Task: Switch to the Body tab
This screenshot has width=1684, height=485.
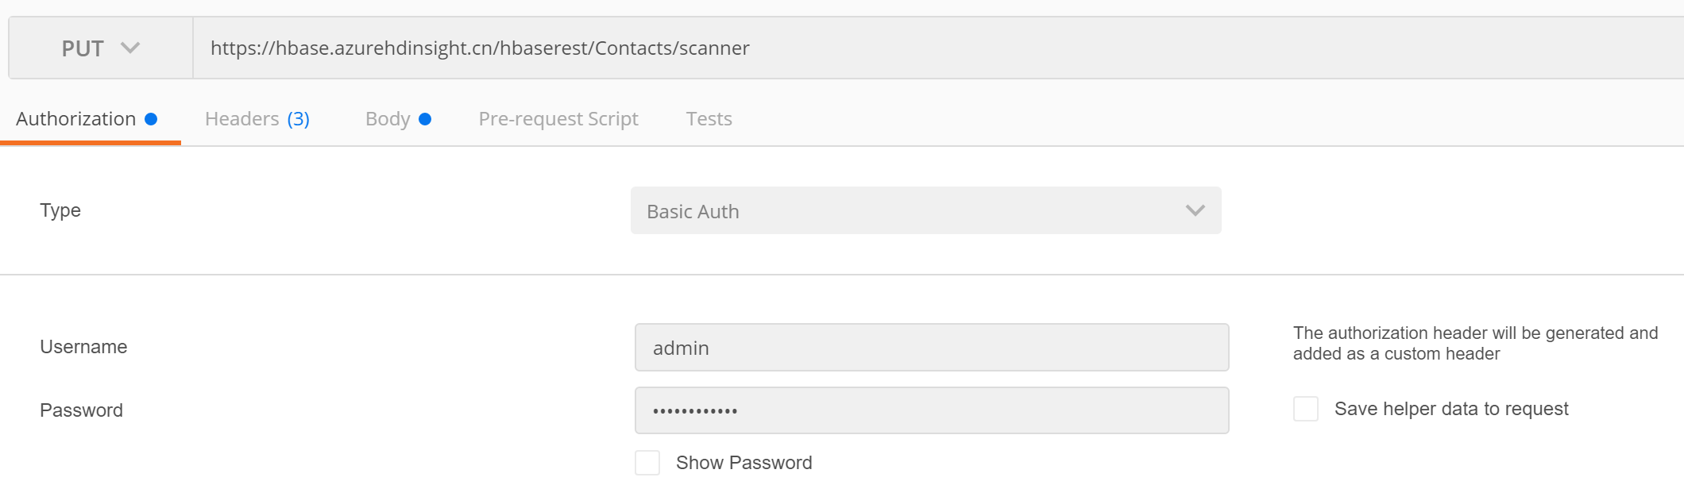Action: click(388, 119)
